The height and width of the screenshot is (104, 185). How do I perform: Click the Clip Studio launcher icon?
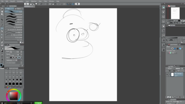(x=27, y=4)
